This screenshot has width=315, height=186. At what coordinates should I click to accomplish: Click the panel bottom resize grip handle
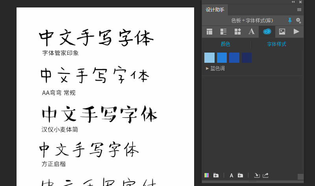pos(252,182)
